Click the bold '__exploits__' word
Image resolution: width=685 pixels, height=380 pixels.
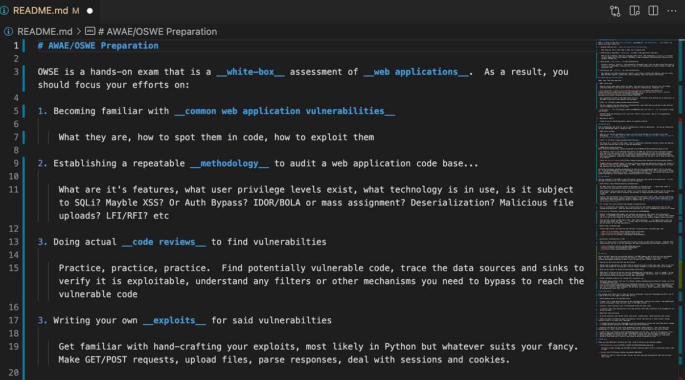pyautogui.click(x=174, y=320)
